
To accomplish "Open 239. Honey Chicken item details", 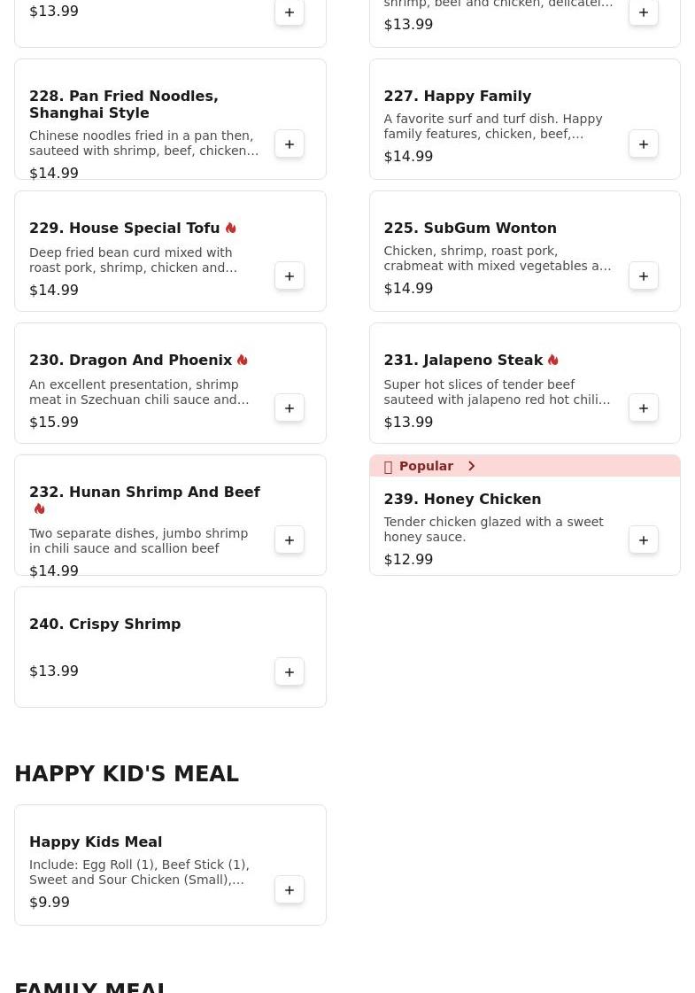I will [x=461, y=500].
